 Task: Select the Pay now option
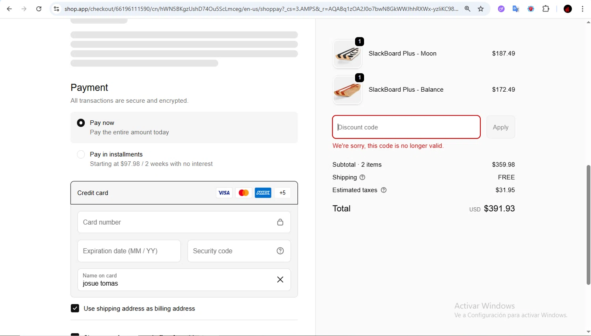pyautogui.click(x=81, y=123)
